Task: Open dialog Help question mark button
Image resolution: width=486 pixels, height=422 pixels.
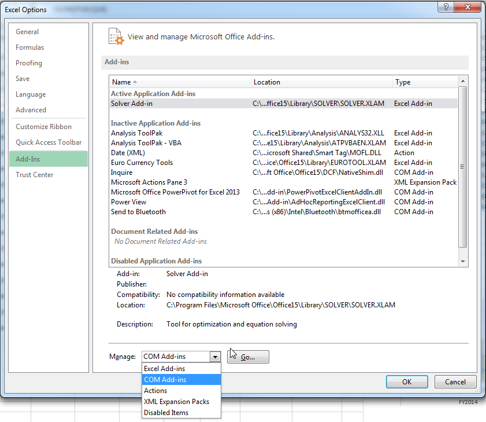Action: [x=446, y=7]
